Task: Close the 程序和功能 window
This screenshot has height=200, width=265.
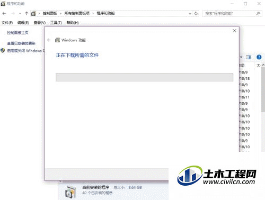Action: point(259,4)
